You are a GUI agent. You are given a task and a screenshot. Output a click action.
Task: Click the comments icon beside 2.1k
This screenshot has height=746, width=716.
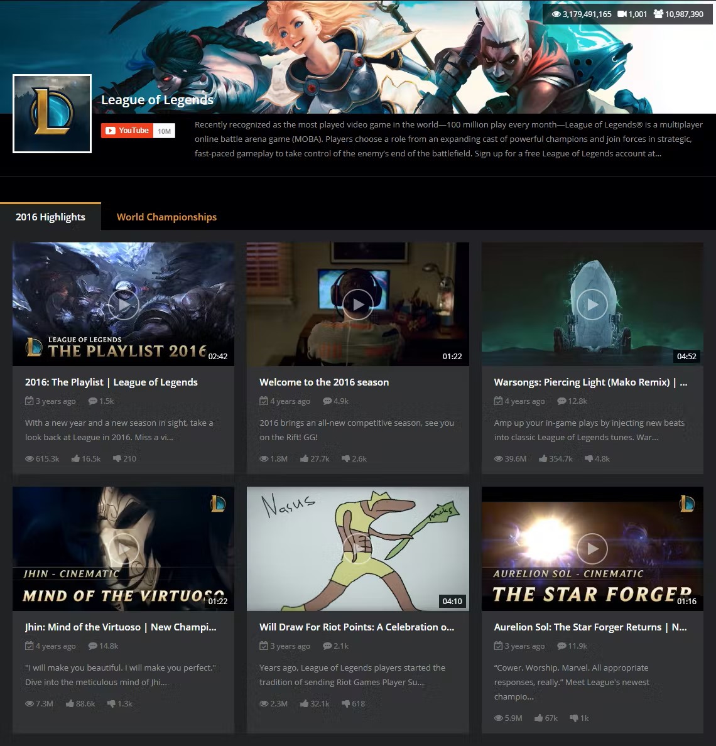pos(327,646)
